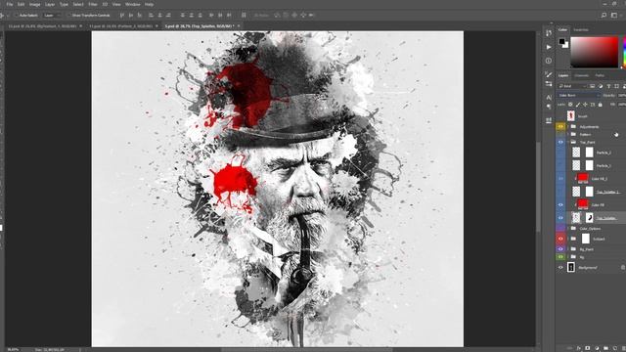Create new group folder icon

point(605,348)
